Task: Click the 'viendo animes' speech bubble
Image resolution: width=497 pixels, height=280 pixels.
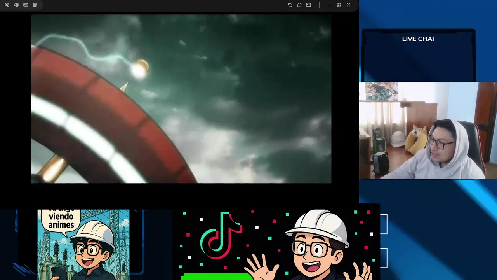Action: pos(61,221)
